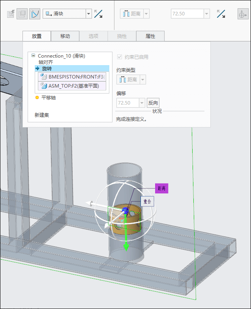Open the 属性 tab
Image resolution: width=251 pixels, height=309 pixels.
(x=150, y=36)
